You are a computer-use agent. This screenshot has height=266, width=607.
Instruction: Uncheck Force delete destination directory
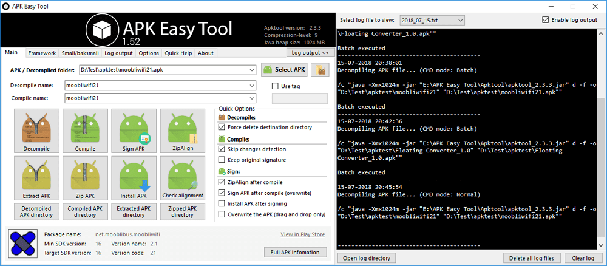click(x=222, y=128)
